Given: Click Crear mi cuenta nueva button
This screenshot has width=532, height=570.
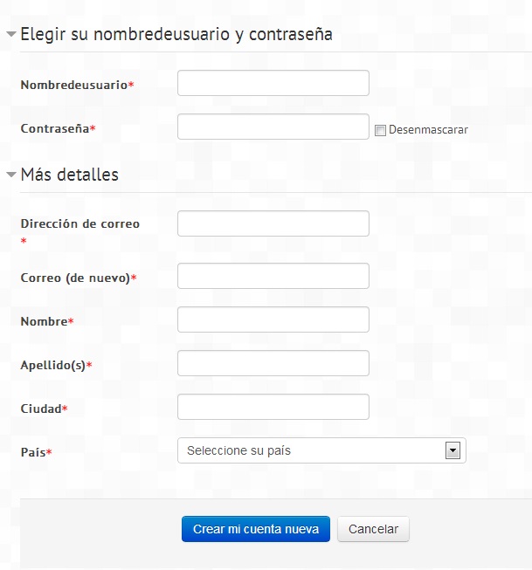Looking at the screenshot, I should (256, 529).
